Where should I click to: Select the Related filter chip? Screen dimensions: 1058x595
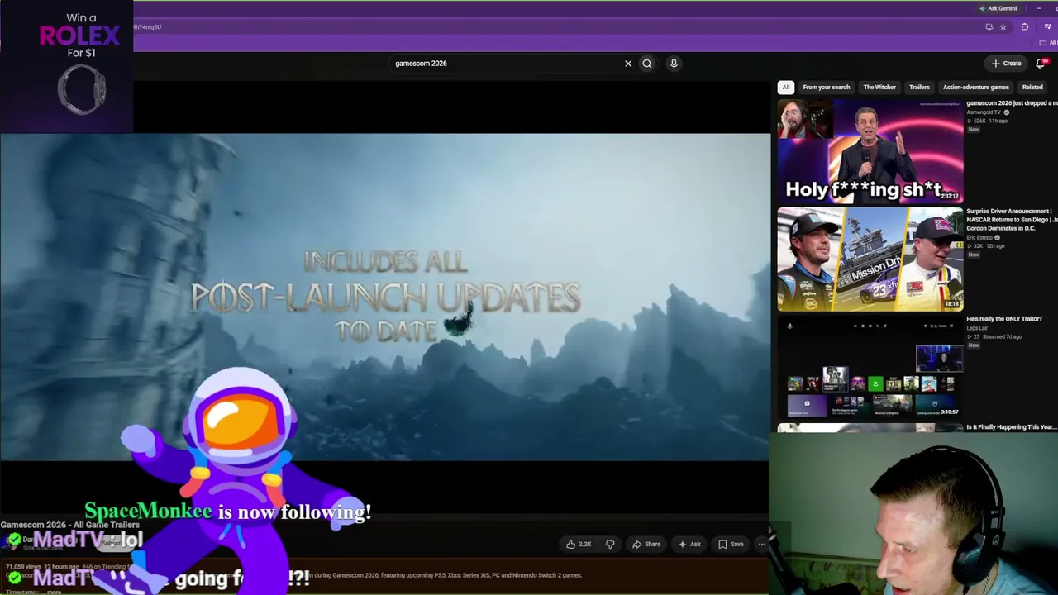point(1032,87)
